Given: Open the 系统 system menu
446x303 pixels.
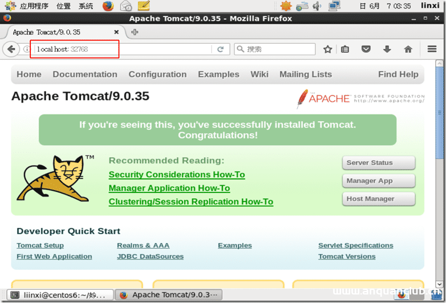Looking at the screenshot, I should tap(86, 6).
